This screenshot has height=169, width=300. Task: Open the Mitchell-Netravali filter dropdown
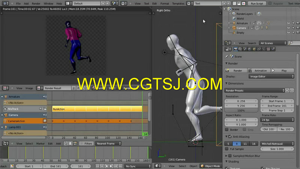pos(277,143)
